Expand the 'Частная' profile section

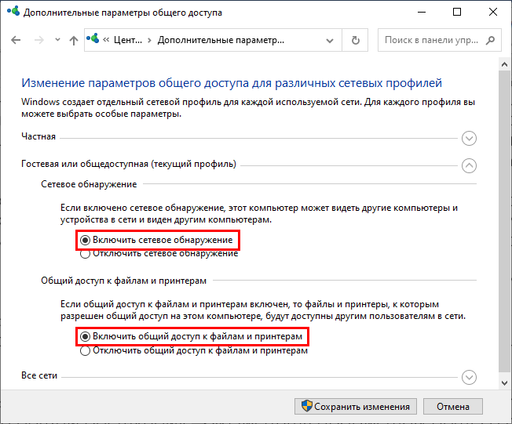469,138
